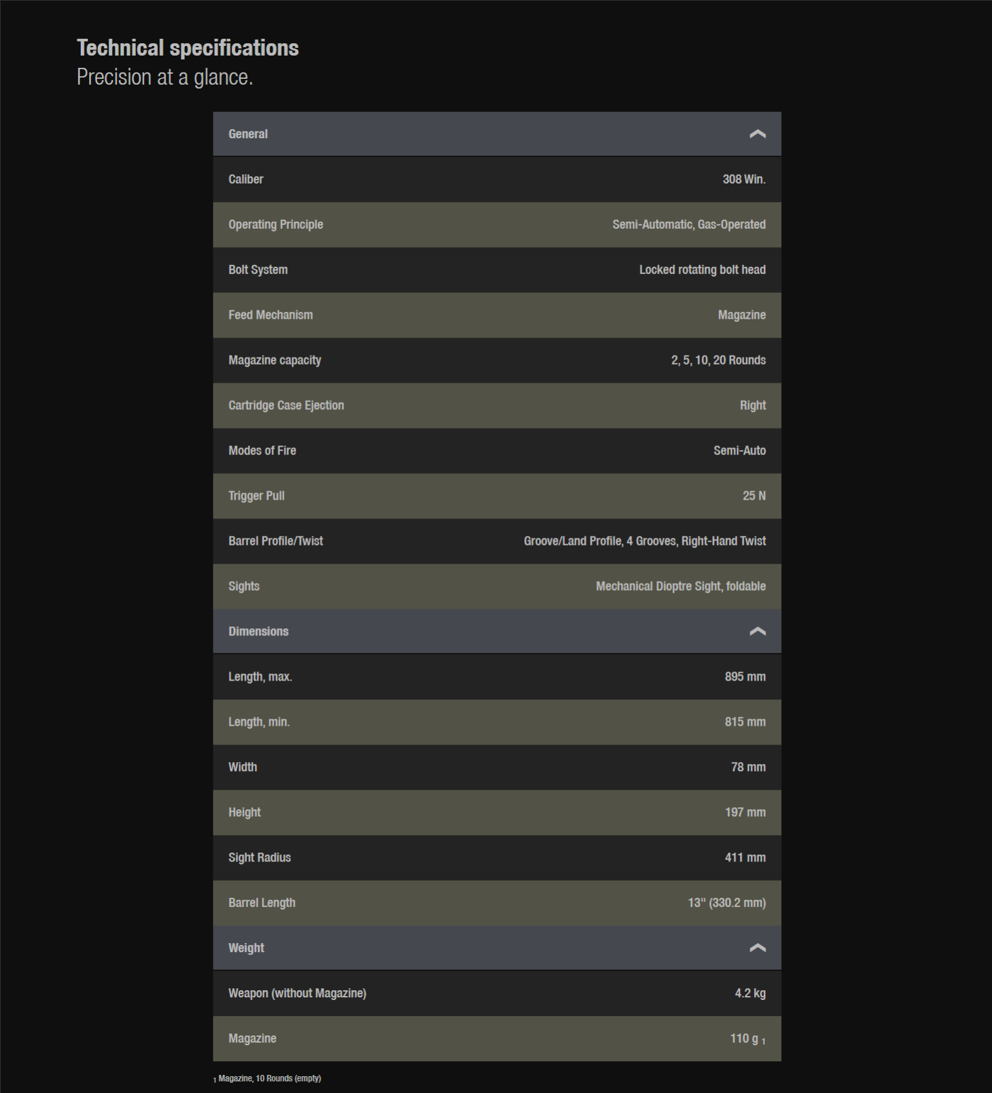Image resolution: width=992 pixels, height=1093 pixels.
Task: Click the General section header label
Action: [x=248, y=134]
